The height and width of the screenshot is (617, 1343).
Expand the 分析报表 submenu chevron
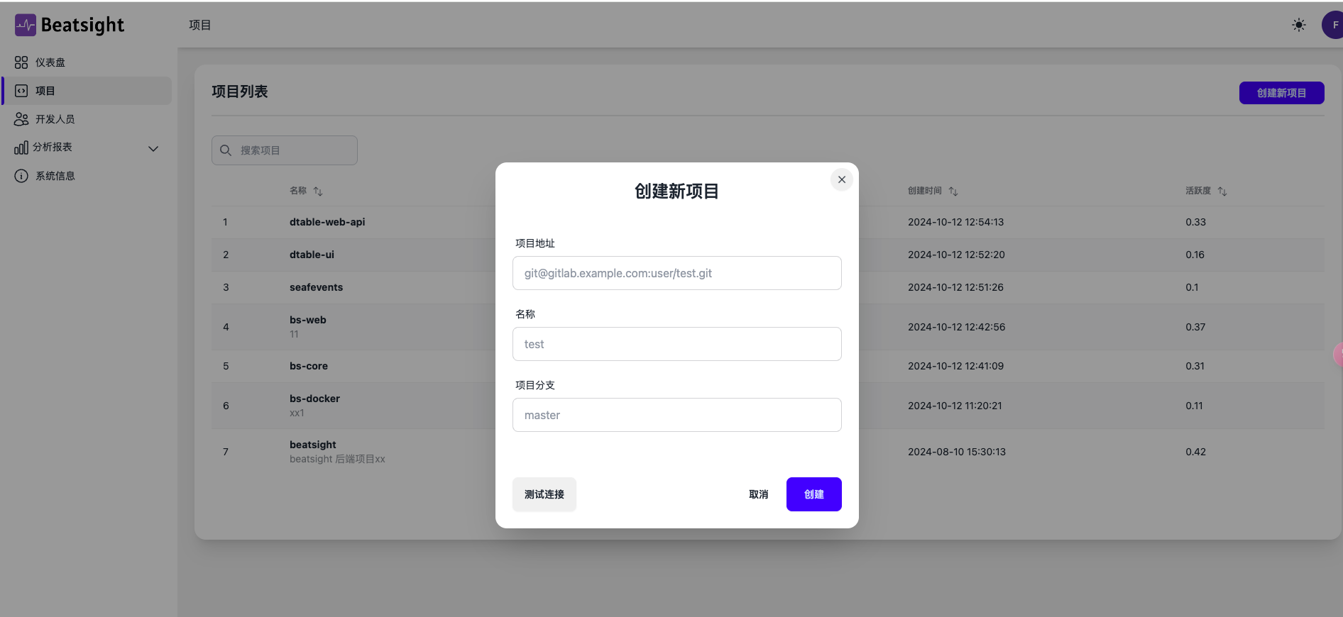tap(153, 148)
